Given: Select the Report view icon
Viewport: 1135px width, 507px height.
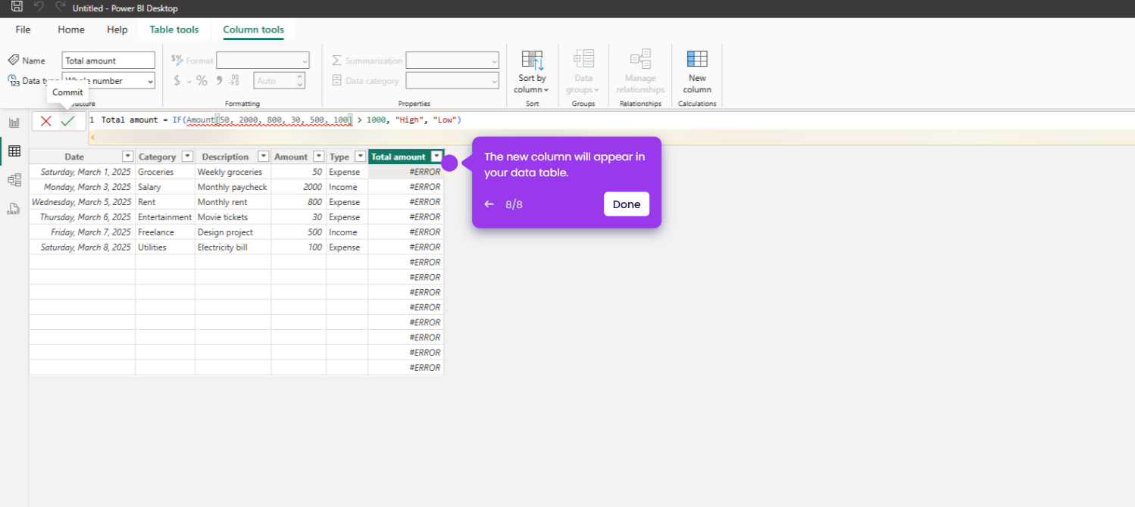Looking at the screenshot, I should click(14, 121).
